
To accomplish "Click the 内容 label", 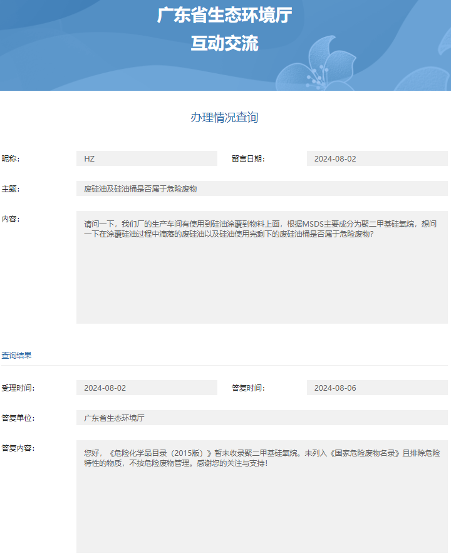I will (11, 219).
